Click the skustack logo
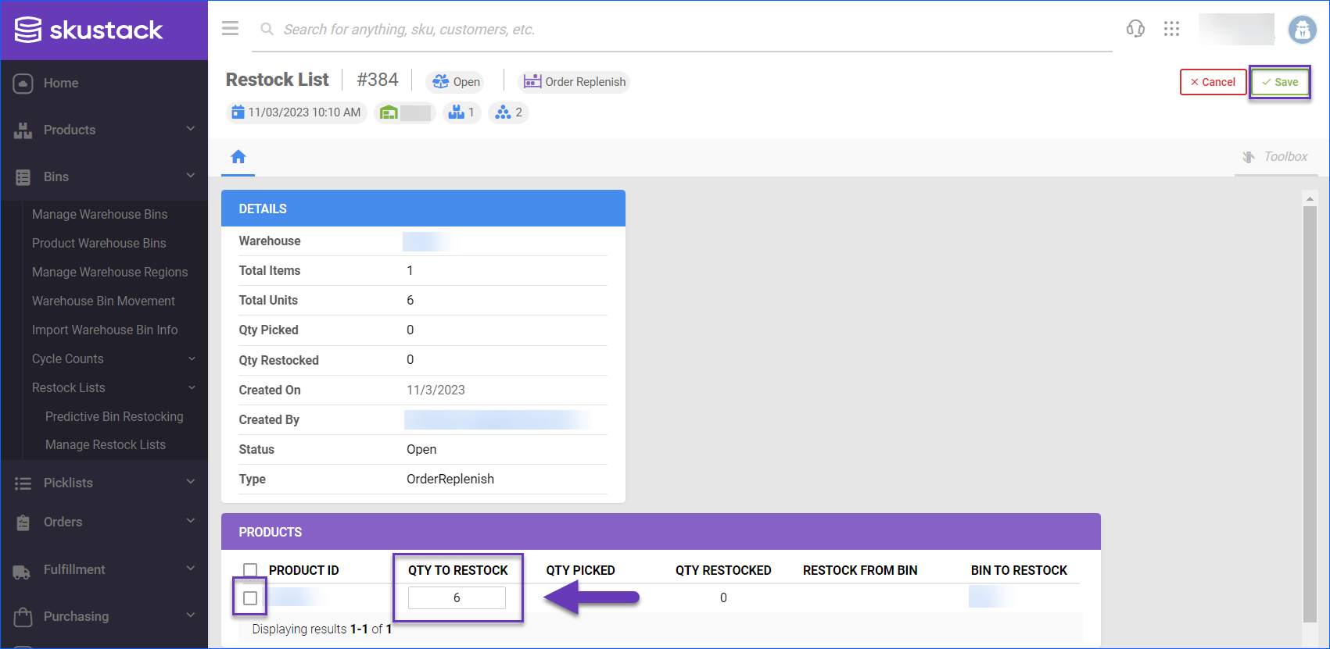The width and height of the screenshot is (1330, 649). (89, 30)
